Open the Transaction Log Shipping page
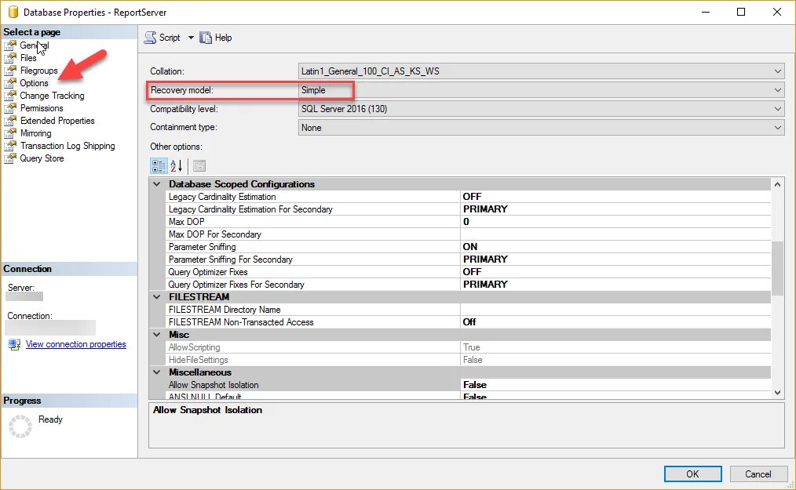Screen dimensions: 796x490 (x=68, y=146)
